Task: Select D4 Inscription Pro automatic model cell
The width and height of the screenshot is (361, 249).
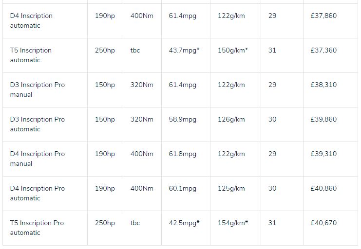Action: pos(37,193)
